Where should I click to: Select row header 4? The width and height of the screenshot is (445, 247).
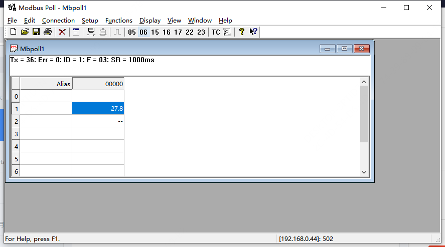tap(16, 146)
